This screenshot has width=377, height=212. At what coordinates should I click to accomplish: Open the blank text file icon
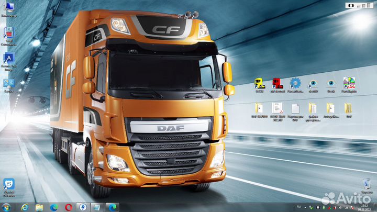[x=295, y=112]
